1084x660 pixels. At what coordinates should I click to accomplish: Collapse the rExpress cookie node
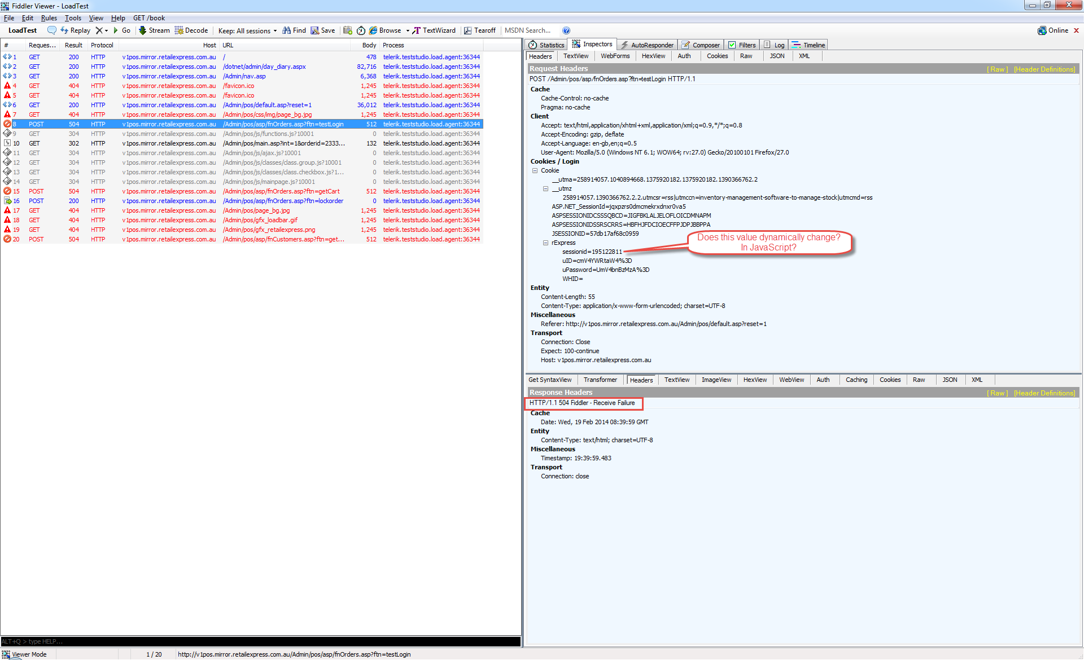[x=545, y=243]
